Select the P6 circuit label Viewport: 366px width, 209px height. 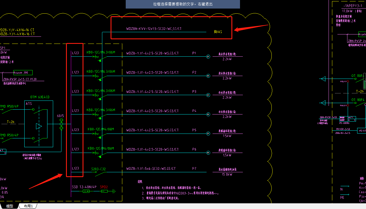click(x=194, y=149)
